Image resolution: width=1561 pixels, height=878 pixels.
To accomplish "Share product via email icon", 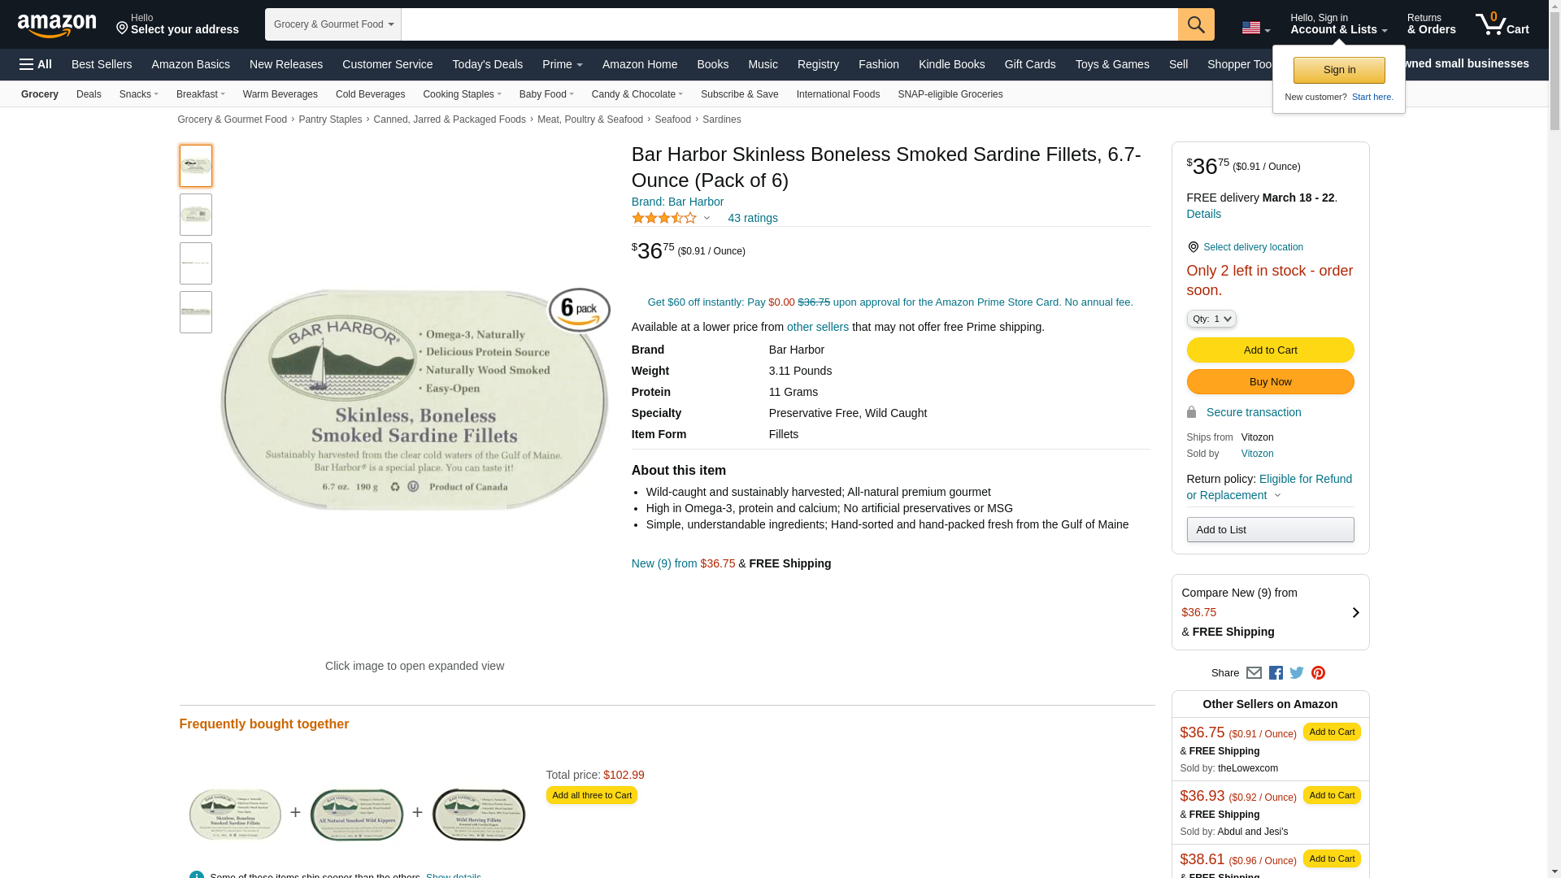I will [1254, 673].
